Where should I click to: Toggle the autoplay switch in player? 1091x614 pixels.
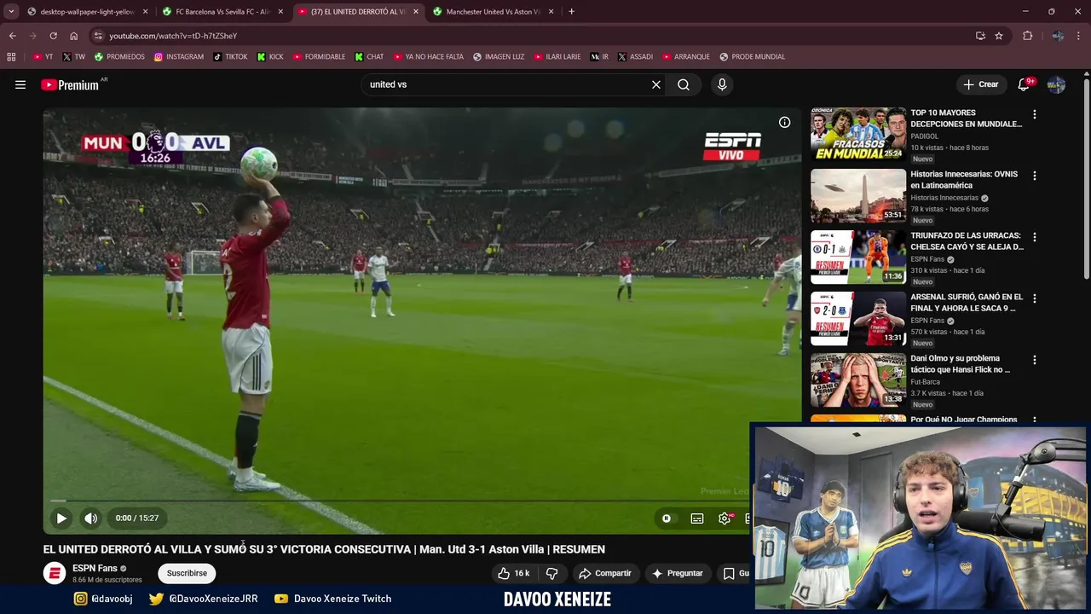(x=667, y=518)
